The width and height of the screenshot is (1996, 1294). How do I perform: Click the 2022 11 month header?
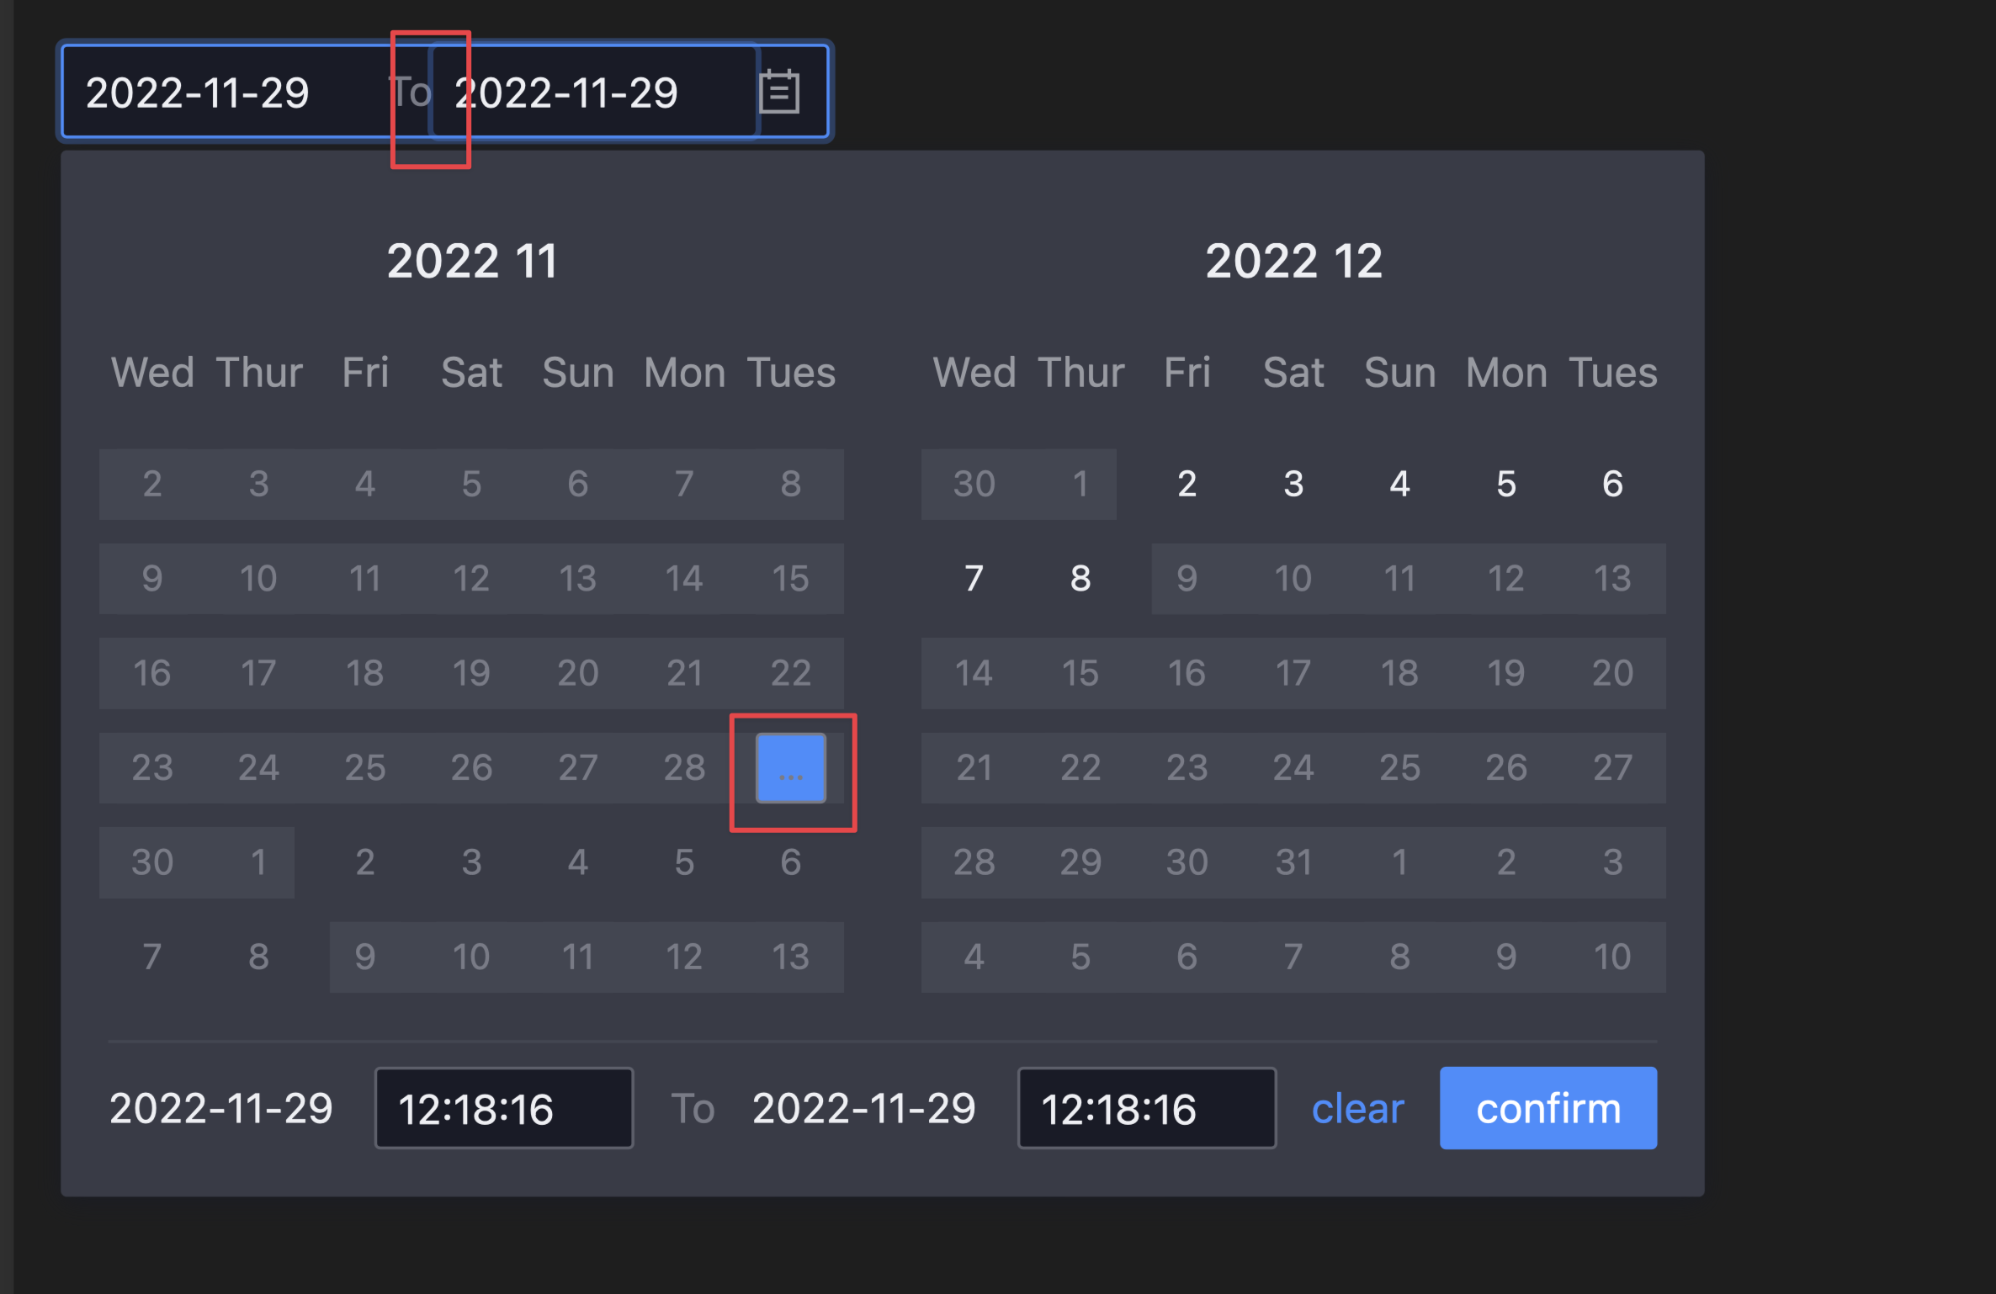(473, 261)
